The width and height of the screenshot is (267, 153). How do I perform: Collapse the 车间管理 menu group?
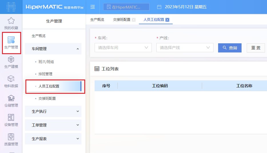pyautogui.click(x=53, y=49)
